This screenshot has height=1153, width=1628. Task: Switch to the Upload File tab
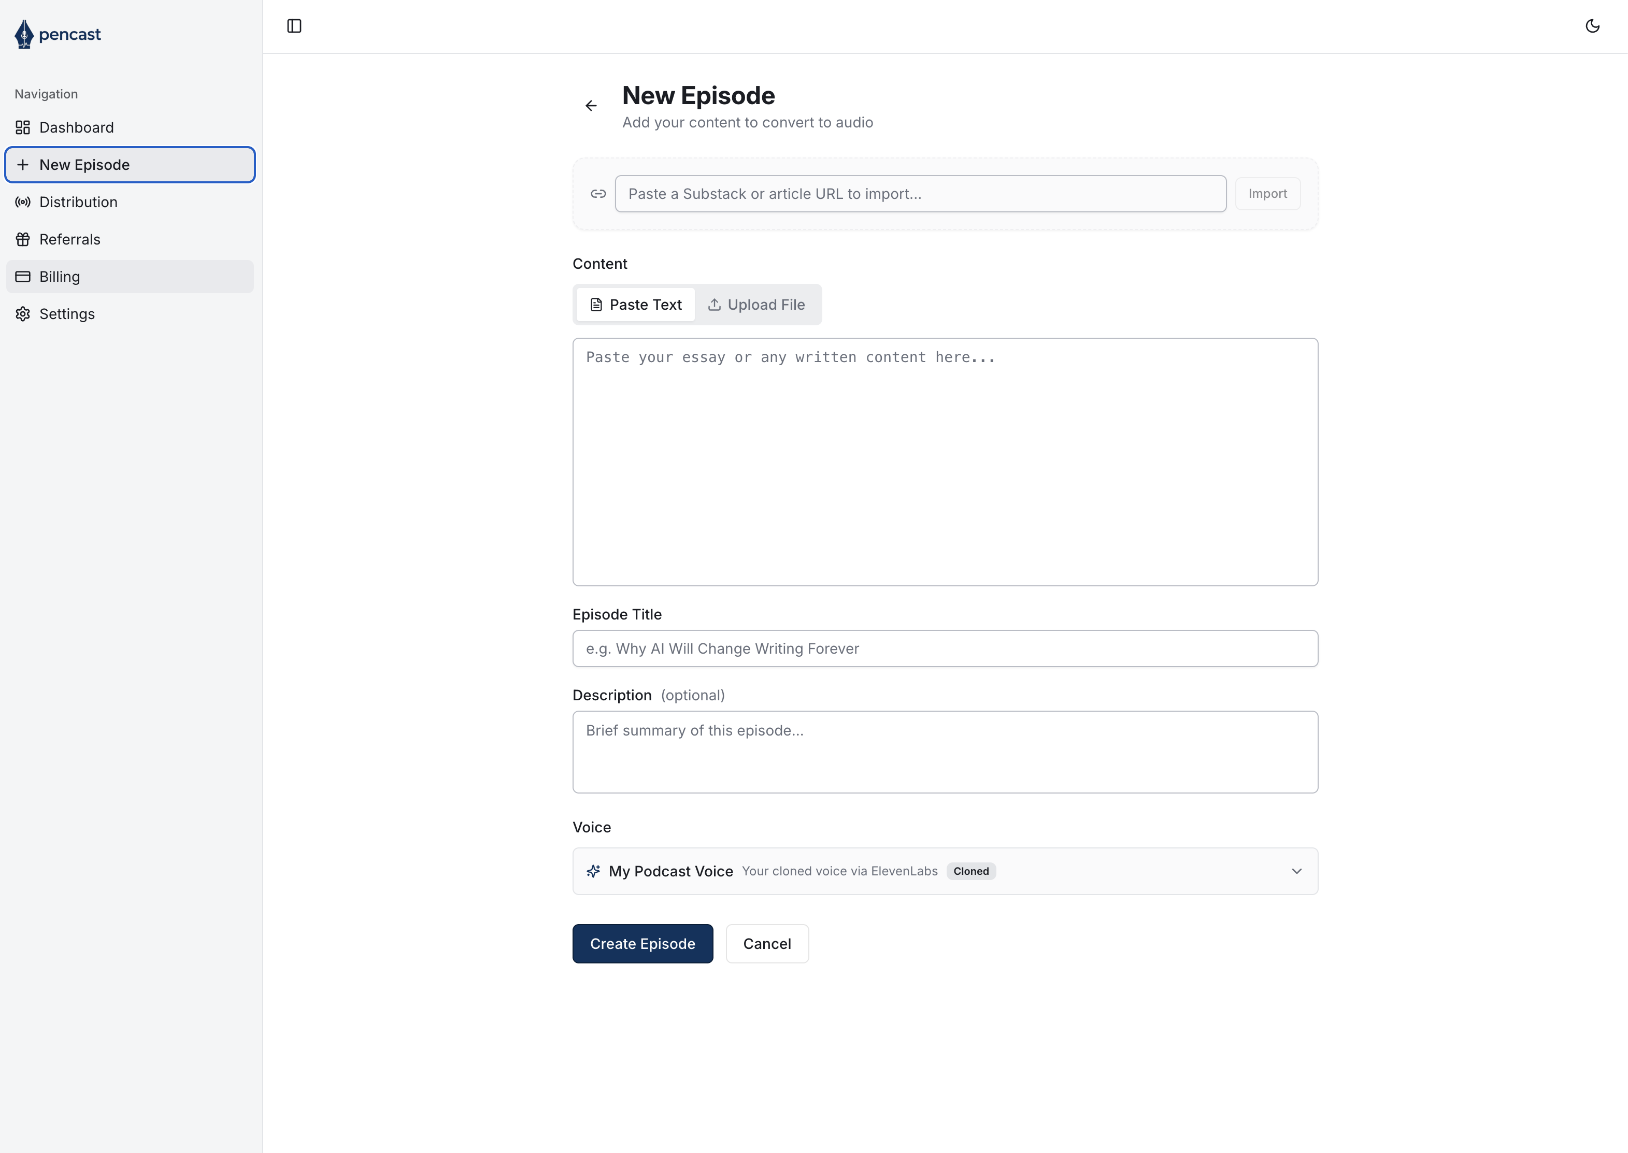[x=756, y=305]
